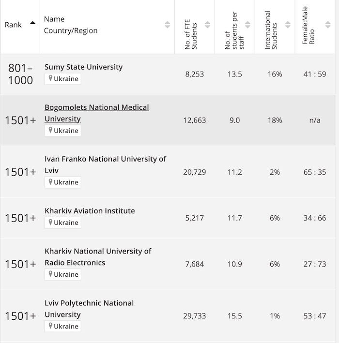Sort table by Rank column arrow
The width and height of the screenshot is (339, 343).
32,23
